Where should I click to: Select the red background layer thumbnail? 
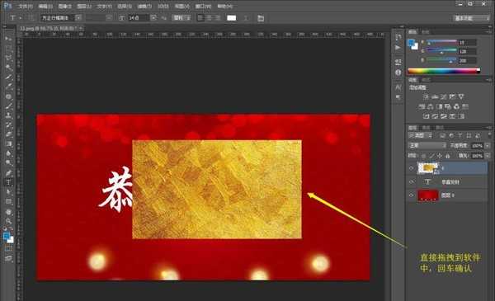coord(427,195)
